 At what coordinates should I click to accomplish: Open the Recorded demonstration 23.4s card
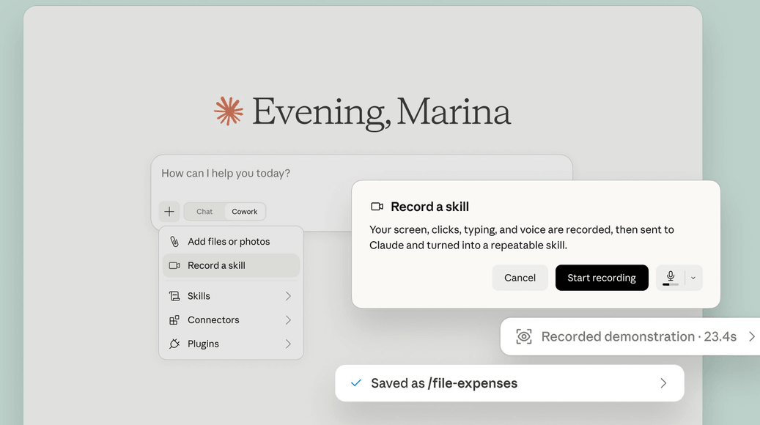(630, 336)
